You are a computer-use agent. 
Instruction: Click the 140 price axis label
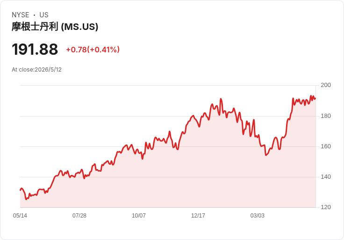click(326, 177)
